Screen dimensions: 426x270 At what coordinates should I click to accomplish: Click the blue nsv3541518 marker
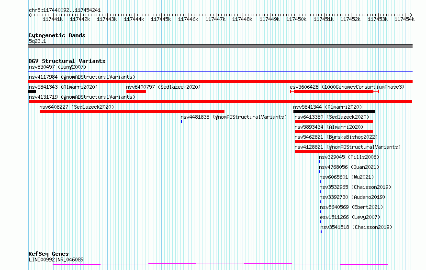(x=321, y=232)
